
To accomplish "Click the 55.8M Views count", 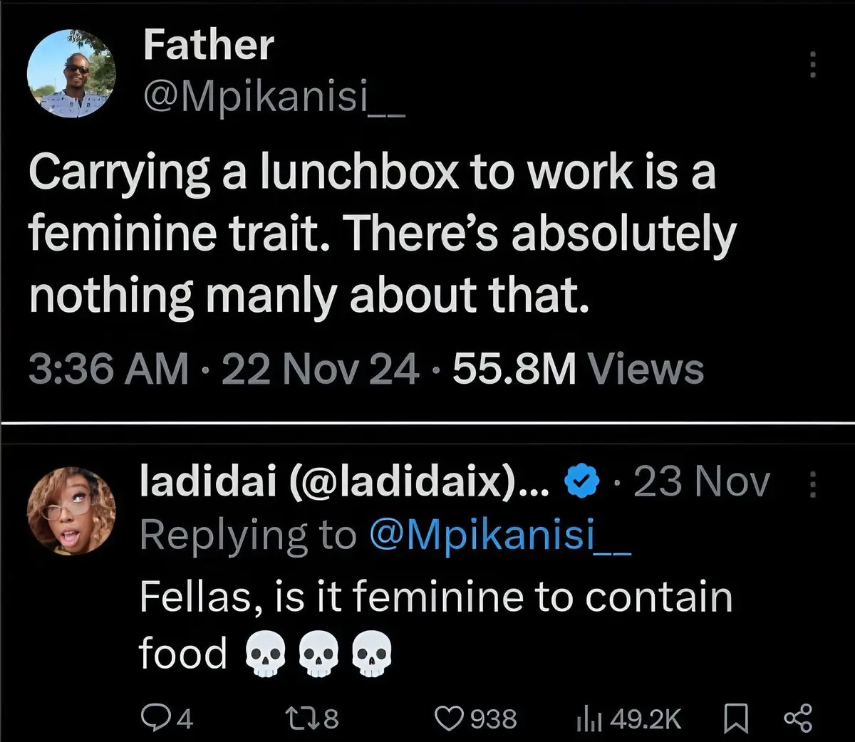I will [x=578, y=370].
